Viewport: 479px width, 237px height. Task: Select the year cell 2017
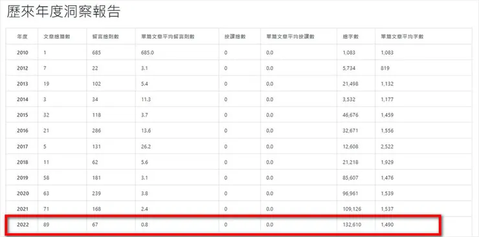point(22,146)
